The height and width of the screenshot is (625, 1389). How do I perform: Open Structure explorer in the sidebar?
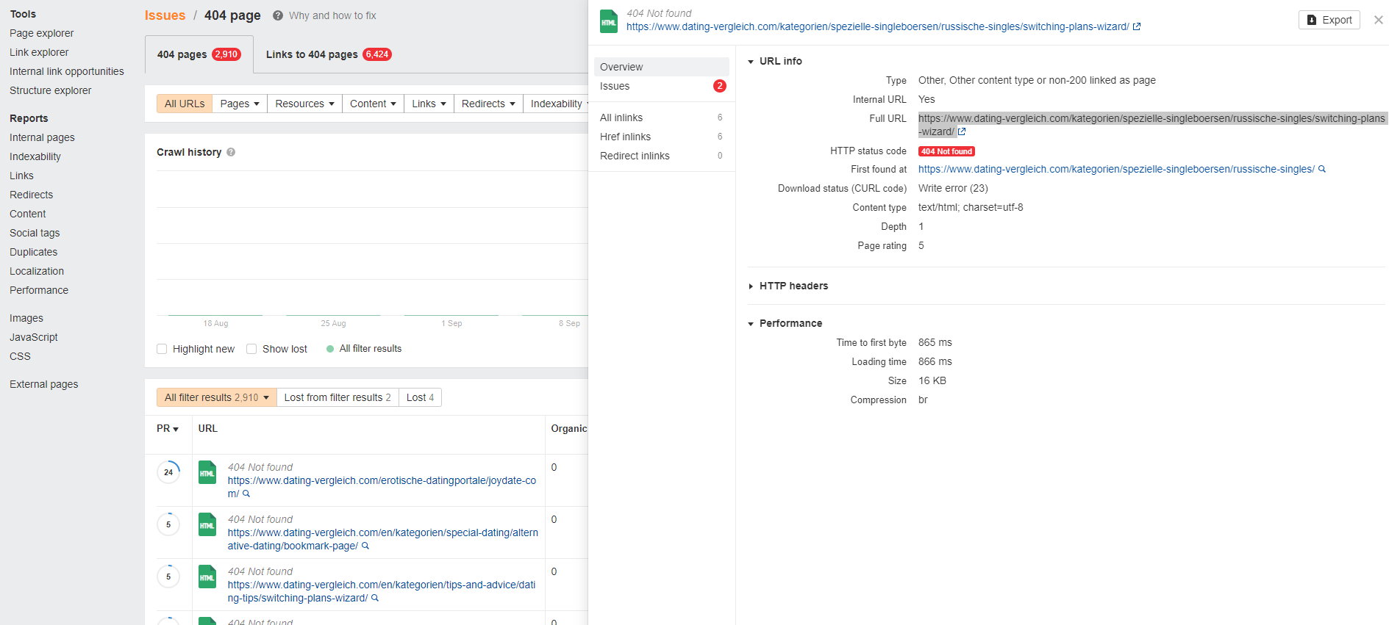(x=51, y=90)
